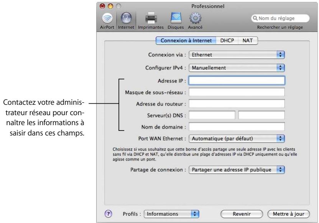This screenshot has width=319, height=223.
Task: Click the Nom de domaine field
Action: point(237,127)
